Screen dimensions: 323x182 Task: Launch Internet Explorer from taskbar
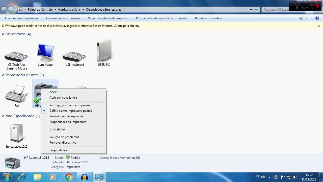[x=22, y=177]
